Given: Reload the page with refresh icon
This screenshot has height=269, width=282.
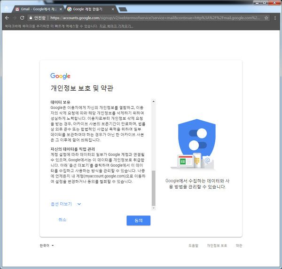Looking at the screenshot, I should 22,18.
